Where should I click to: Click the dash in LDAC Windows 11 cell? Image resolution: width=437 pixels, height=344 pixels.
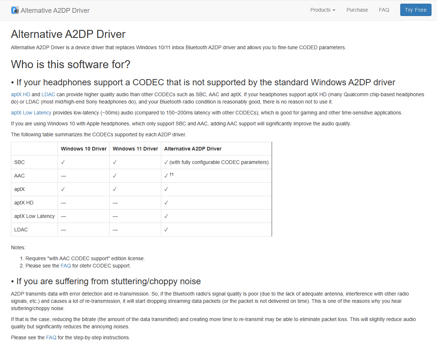pyautogui.click(x=115, y=230)
